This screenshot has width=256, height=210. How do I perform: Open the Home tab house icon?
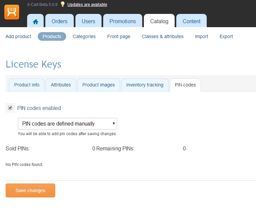click(35, 22)
